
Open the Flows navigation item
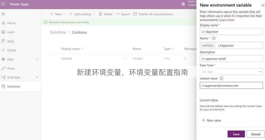(x=20, y=68)
